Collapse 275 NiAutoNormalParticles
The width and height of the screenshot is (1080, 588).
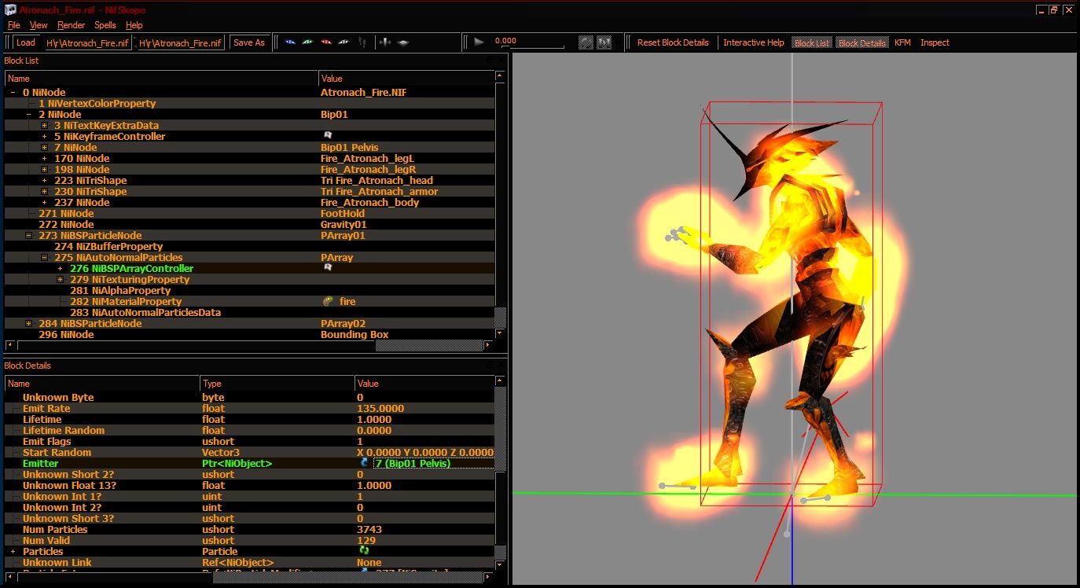[x=45, y=258]
